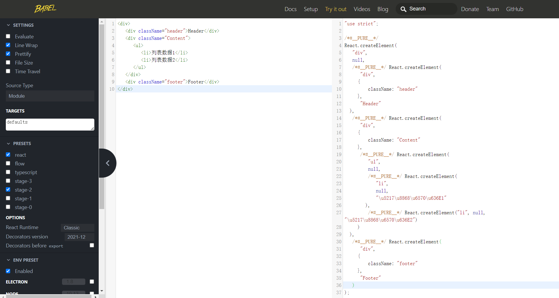The height and width of the screenshot is (298, 559).
Task: Click the sidebar horizontal scrollbar
Action: pos(49,296)
